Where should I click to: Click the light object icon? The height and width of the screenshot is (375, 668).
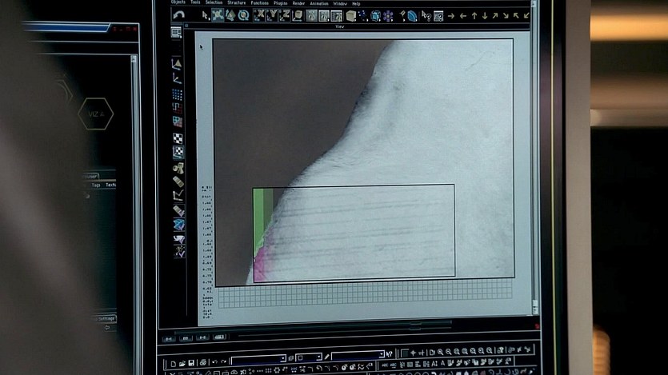pyautogui.click(x=402, y=16)
